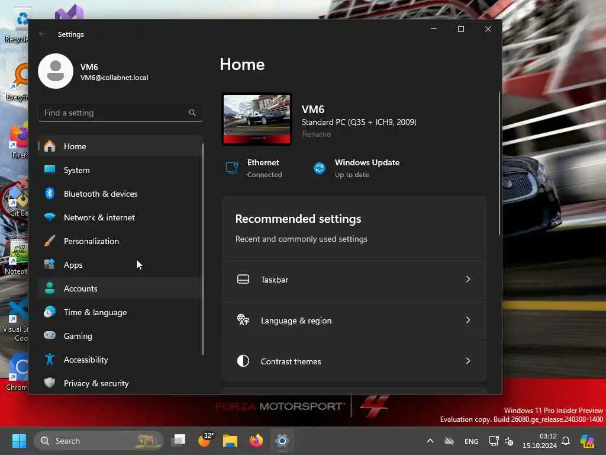
Task: Show hidden tray icons chevron
Action: click(430, 441)
